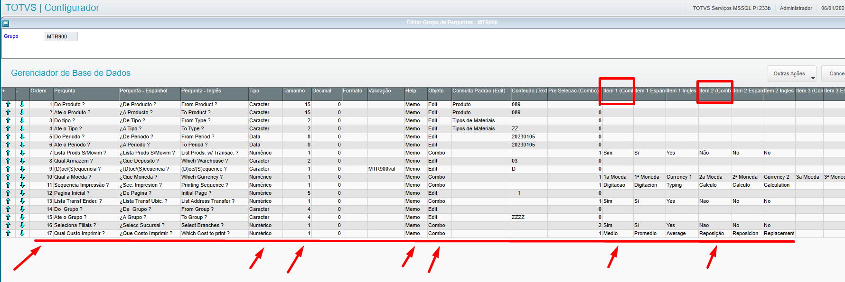Open the Outras Ações dropdown
Image resolution: width=845 pixels, height=282 pixels.
click(792, 74)
